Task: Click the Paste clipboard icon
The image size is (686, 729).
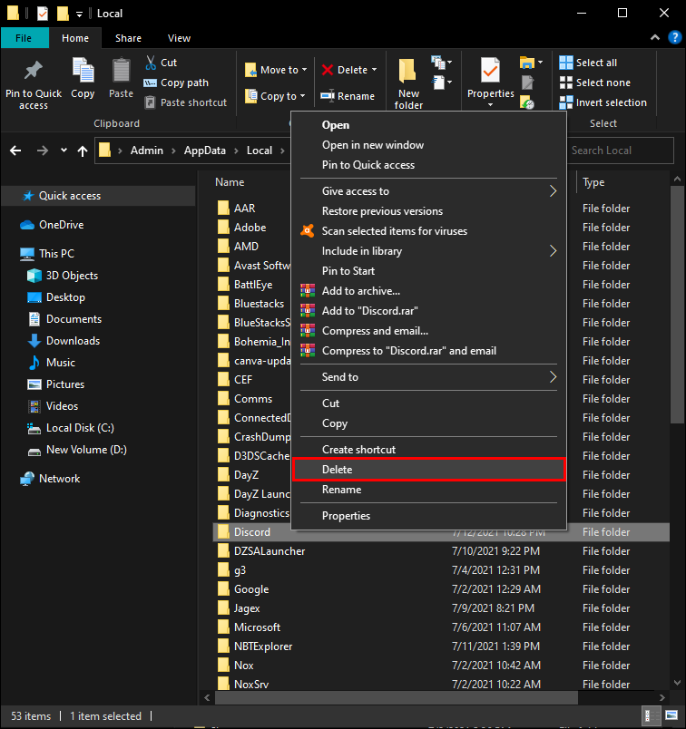Action: (x=121, y=71)
